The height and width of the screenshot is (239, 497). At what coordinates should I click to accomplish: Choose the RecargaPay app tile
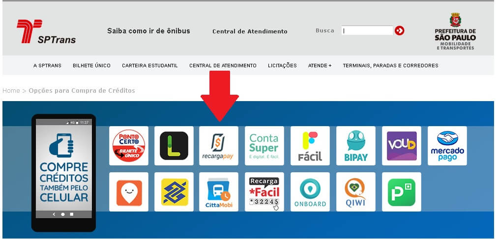(x=219, y=146)
